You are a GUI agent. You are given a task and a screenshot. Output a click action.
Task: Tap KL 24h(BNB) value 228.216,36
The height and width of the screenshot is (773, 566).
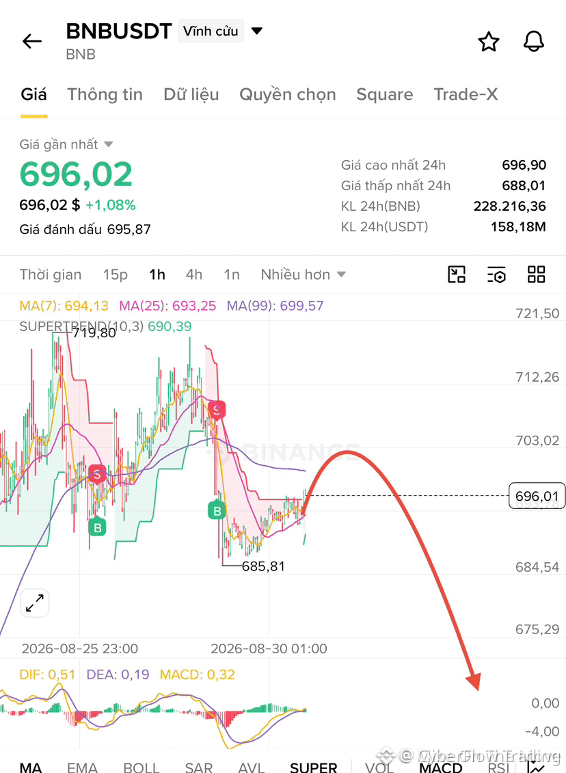(x=510, y=206)
